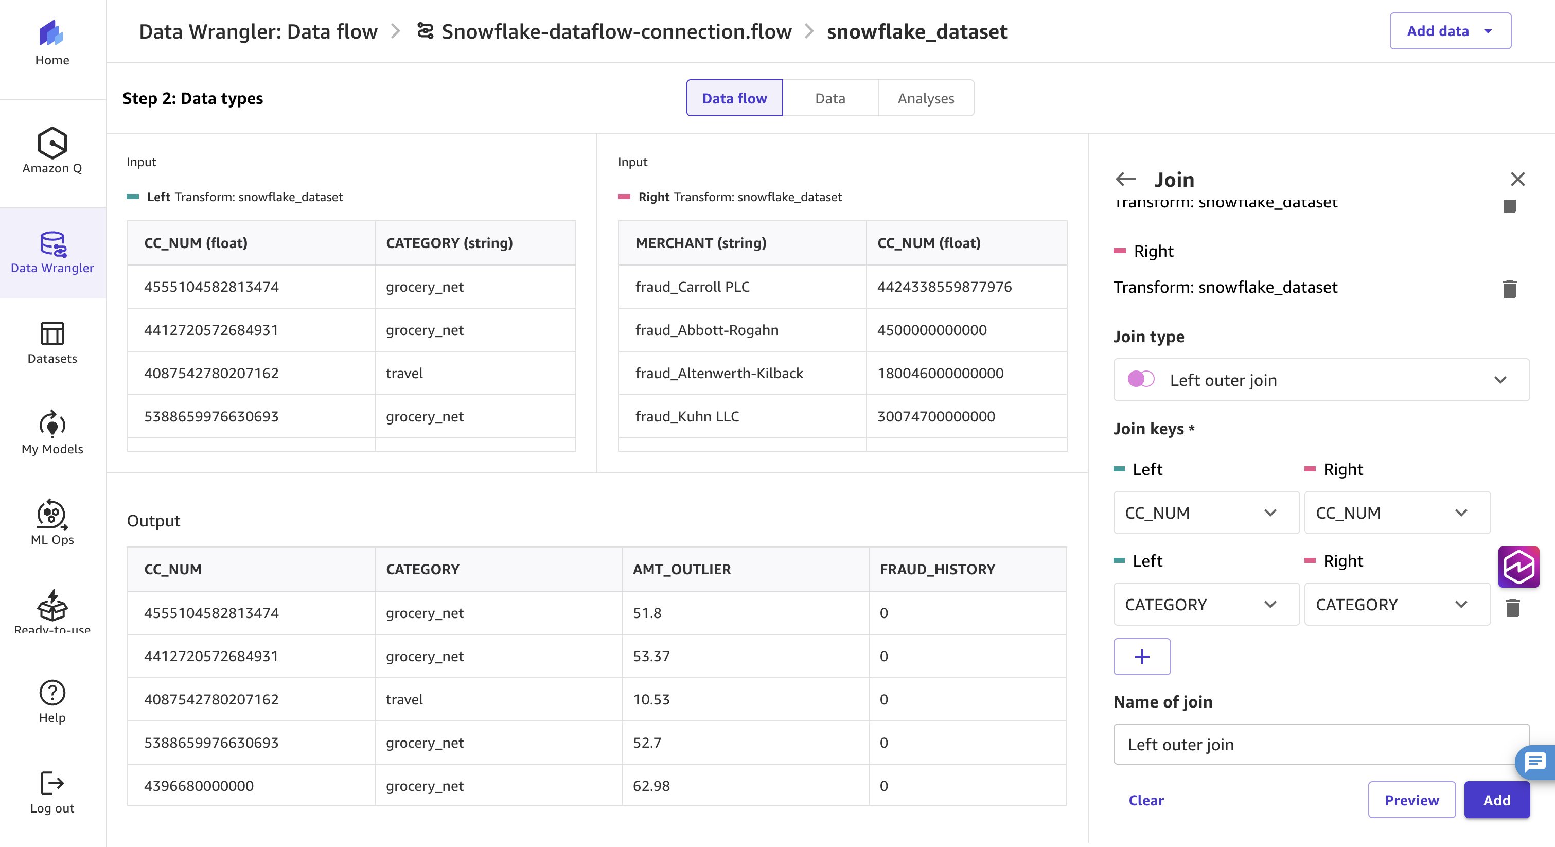
Task: Select Output cell with value 10.53
Action: (x=745, y=699)
